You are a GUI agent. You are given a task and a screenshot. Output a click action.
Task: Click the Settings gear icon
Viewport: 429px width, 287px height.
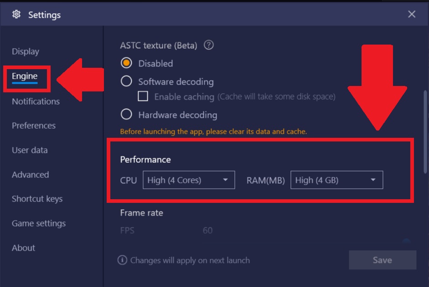pos(16,14)
